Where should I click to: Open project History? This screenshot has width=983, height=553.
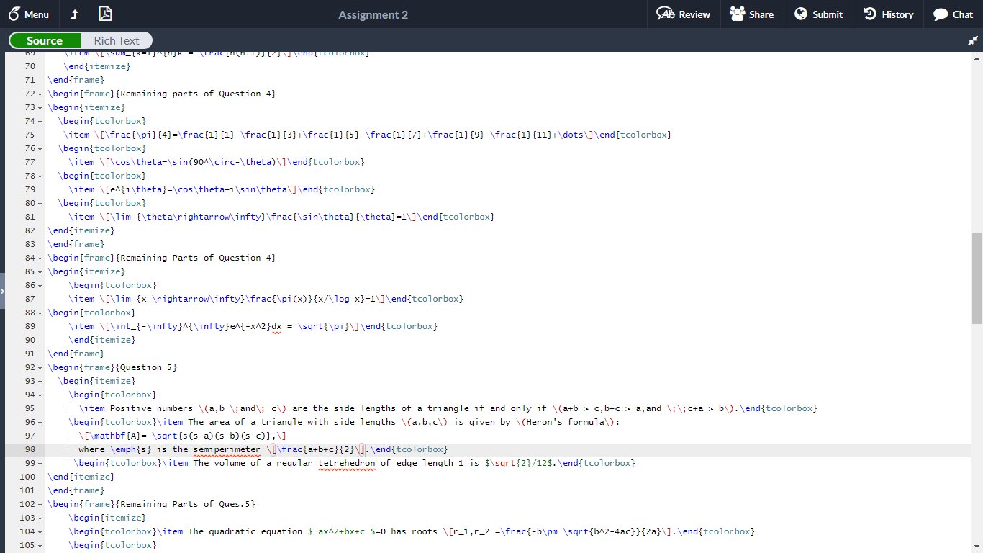point(888,14)
